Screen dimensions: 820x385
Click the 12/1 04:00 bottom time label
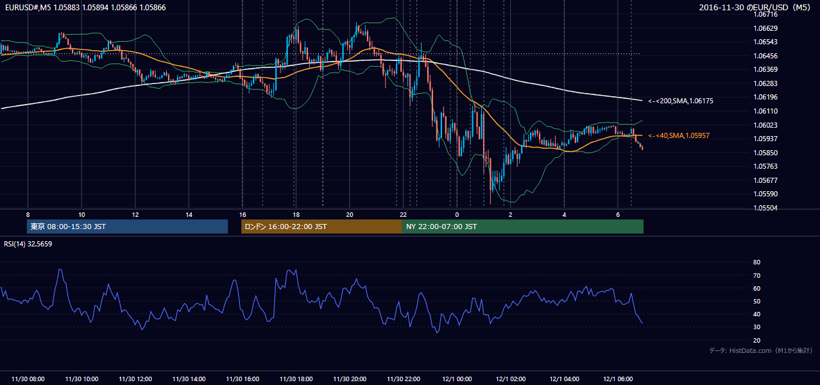[564, 379]
